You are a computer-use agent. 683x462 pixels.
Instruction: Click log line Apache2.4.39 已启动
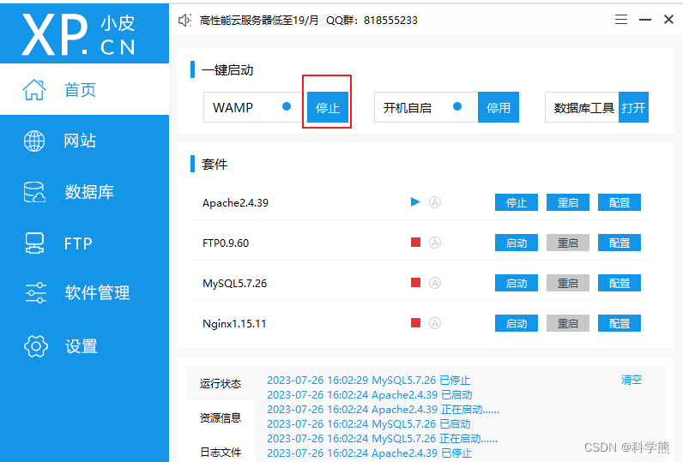369,394
